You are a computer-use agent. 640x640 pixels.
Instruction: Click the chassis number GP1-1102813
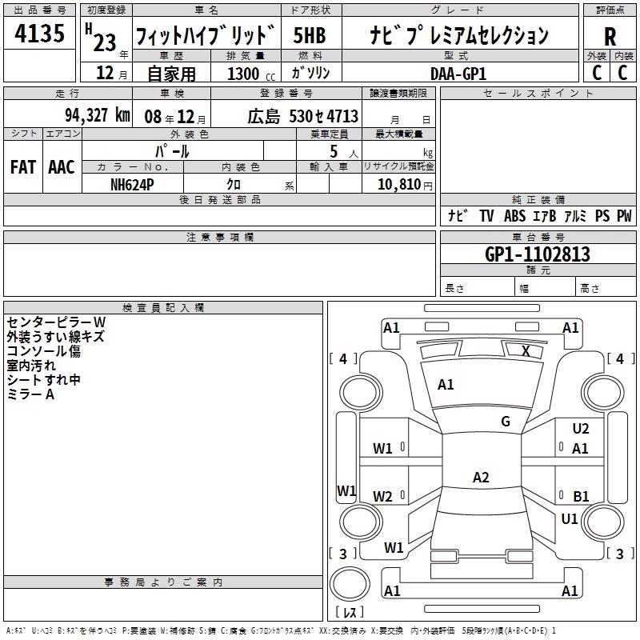(537, 254)
